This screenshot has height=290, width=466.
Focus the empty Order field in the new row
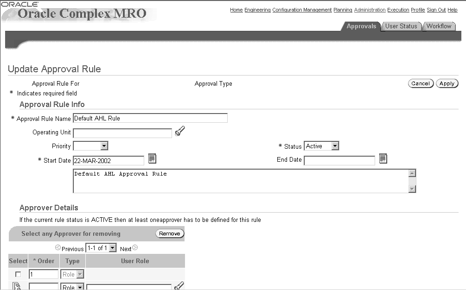(x=44, y=287)
